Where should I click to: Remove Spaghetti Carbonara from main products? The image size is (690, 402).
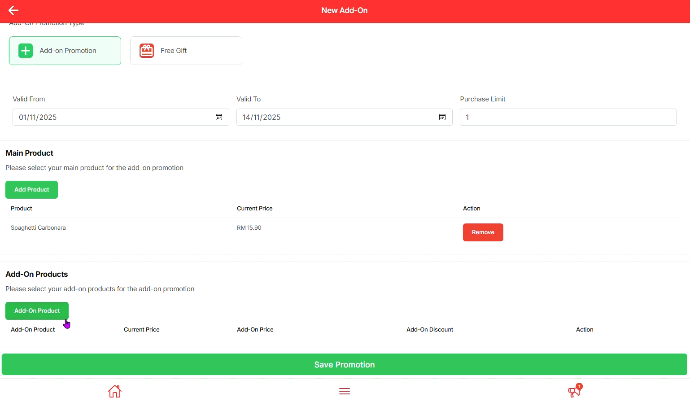point(483,232)
